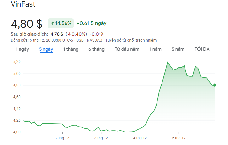
Task: Click the 5,20 y-axis label
Action: pos(17,62)
